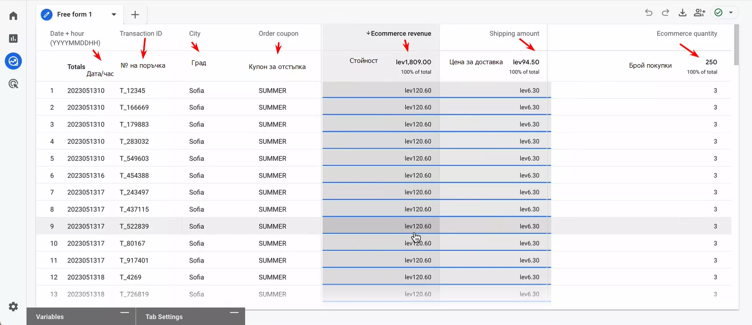Screen dimensions: 752x325
Task: Select transaction T_549603 cell
Action: pos(134,159)
